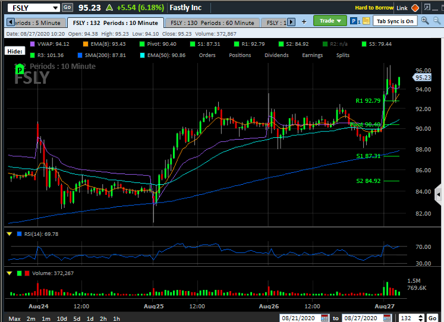Select FSLY 132 Periods 10 Minute tab
The width and height of the screenshot is (444, 322).
click(x=115, y=23)
